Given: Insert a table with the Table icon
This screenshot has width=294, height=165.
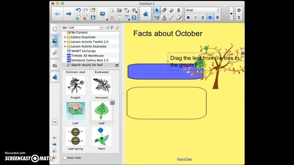Looking at the screenshot, I should coord(127,17).
